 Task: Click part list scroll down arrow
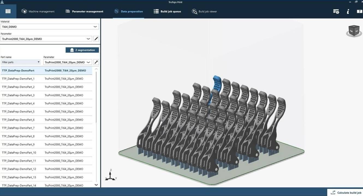click(96, 185)
